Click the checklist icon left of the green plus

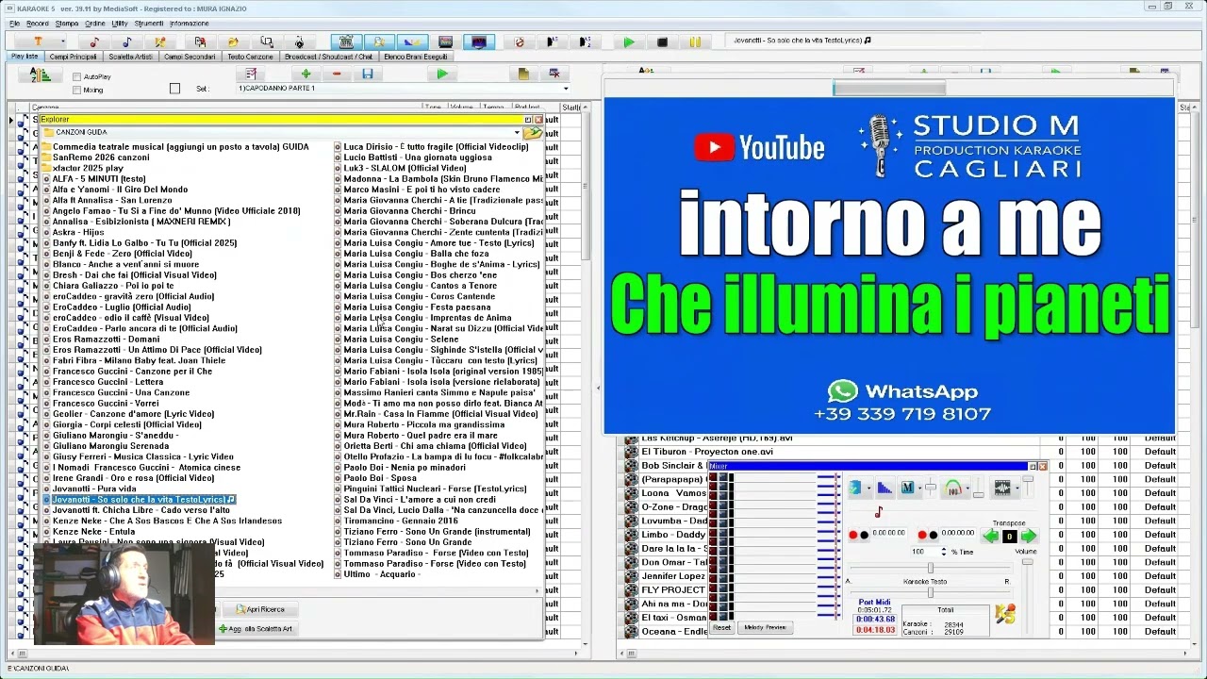tap(250, 74)
